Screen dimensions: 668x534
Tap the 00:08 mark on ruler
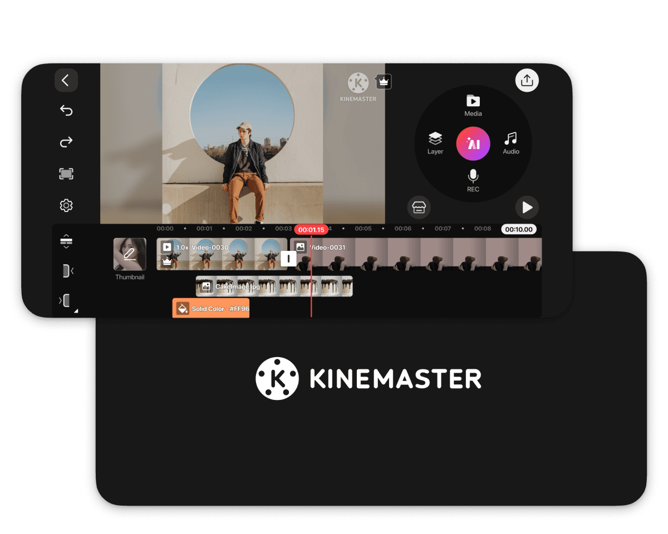[x=483, y=229]
